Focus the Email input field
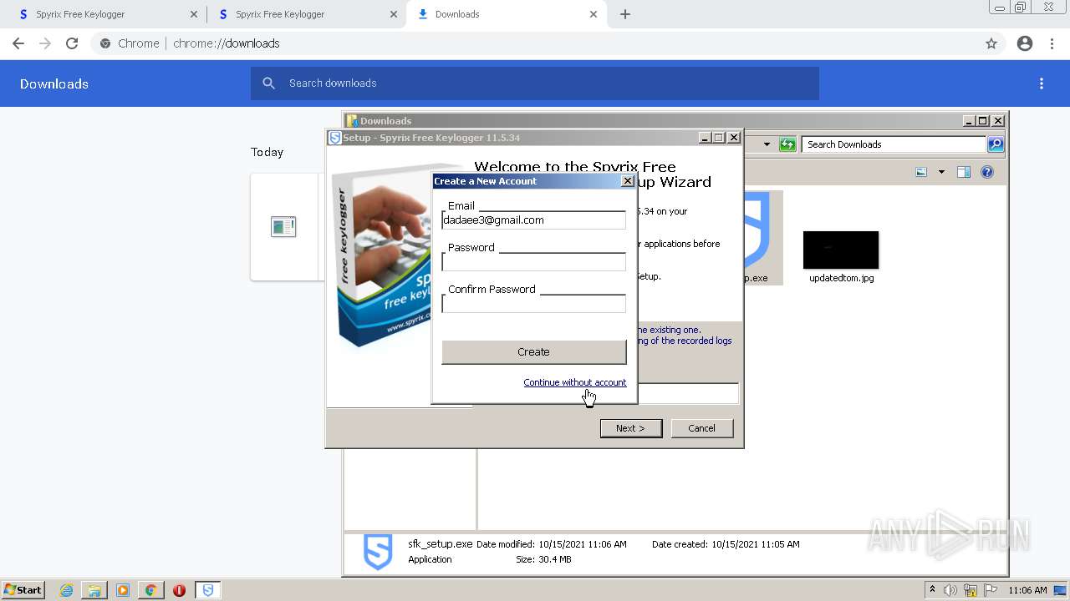 tap(533, 220)
